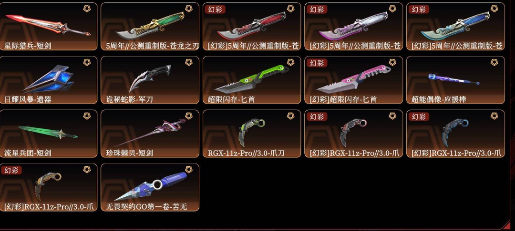Choose the green RGX-11z-Pro 3.0 爪刀 skin
The width and height of the screenshot is (515, 231).
tap(252, 134)
